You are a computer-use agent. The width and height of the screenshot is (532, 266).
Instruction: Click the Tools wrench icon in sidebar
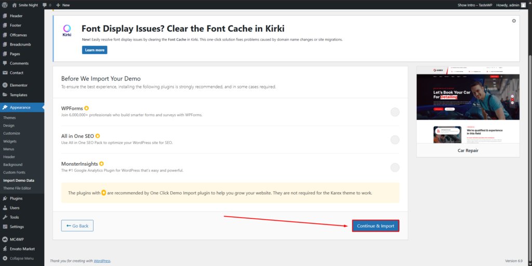[x=5, y=217]
